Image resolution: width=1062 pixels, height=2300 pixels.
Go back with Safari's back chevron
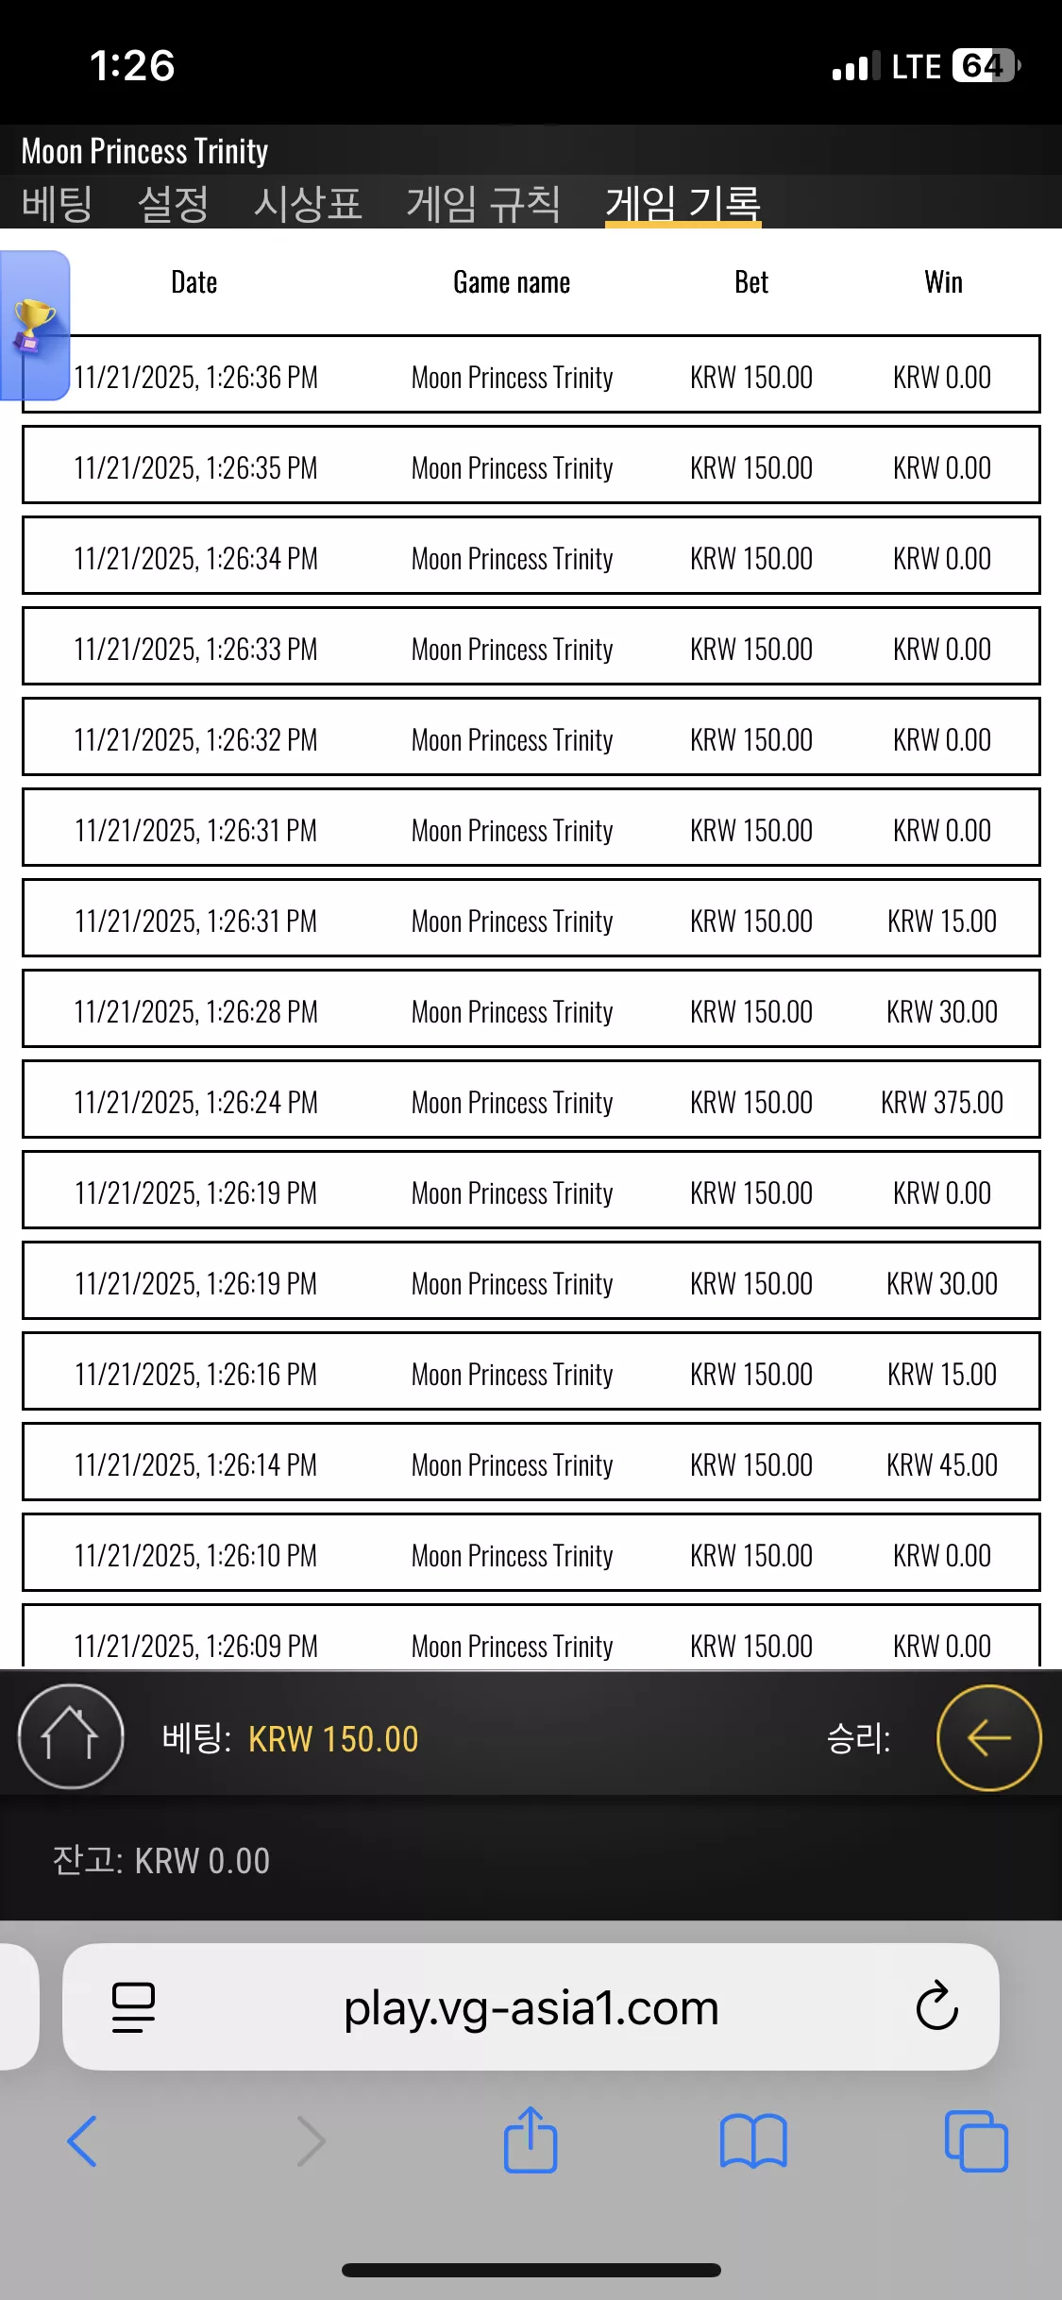coord(82,2141)
